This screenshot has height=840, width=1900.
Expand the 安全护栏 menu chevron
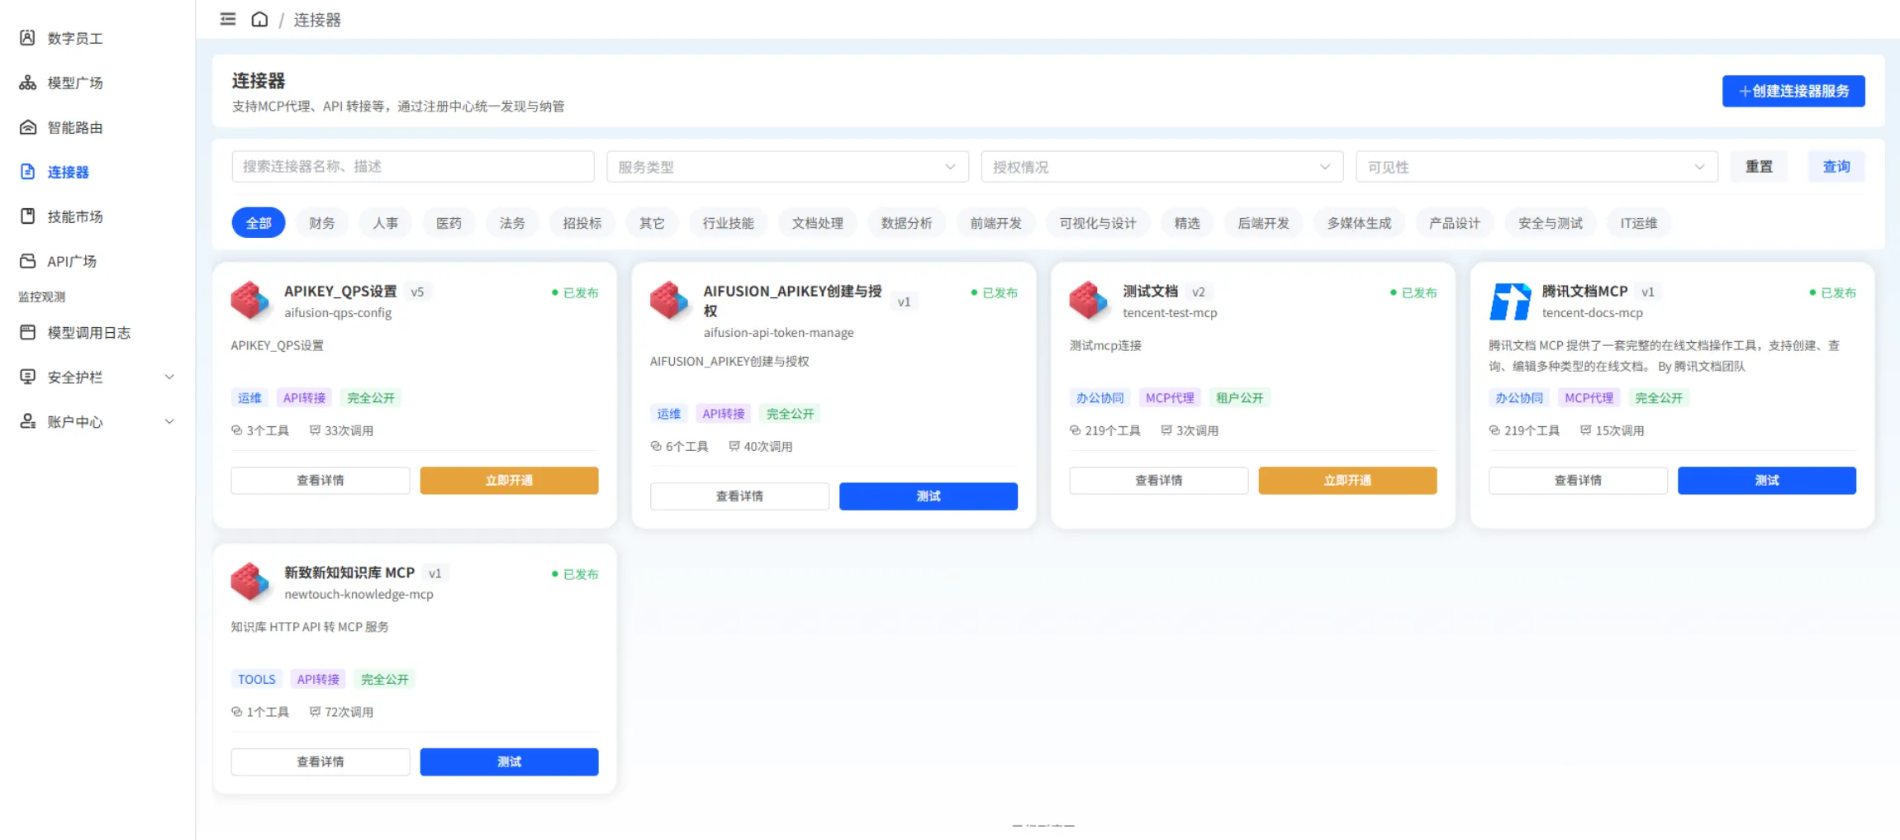(x=169, y=377)
